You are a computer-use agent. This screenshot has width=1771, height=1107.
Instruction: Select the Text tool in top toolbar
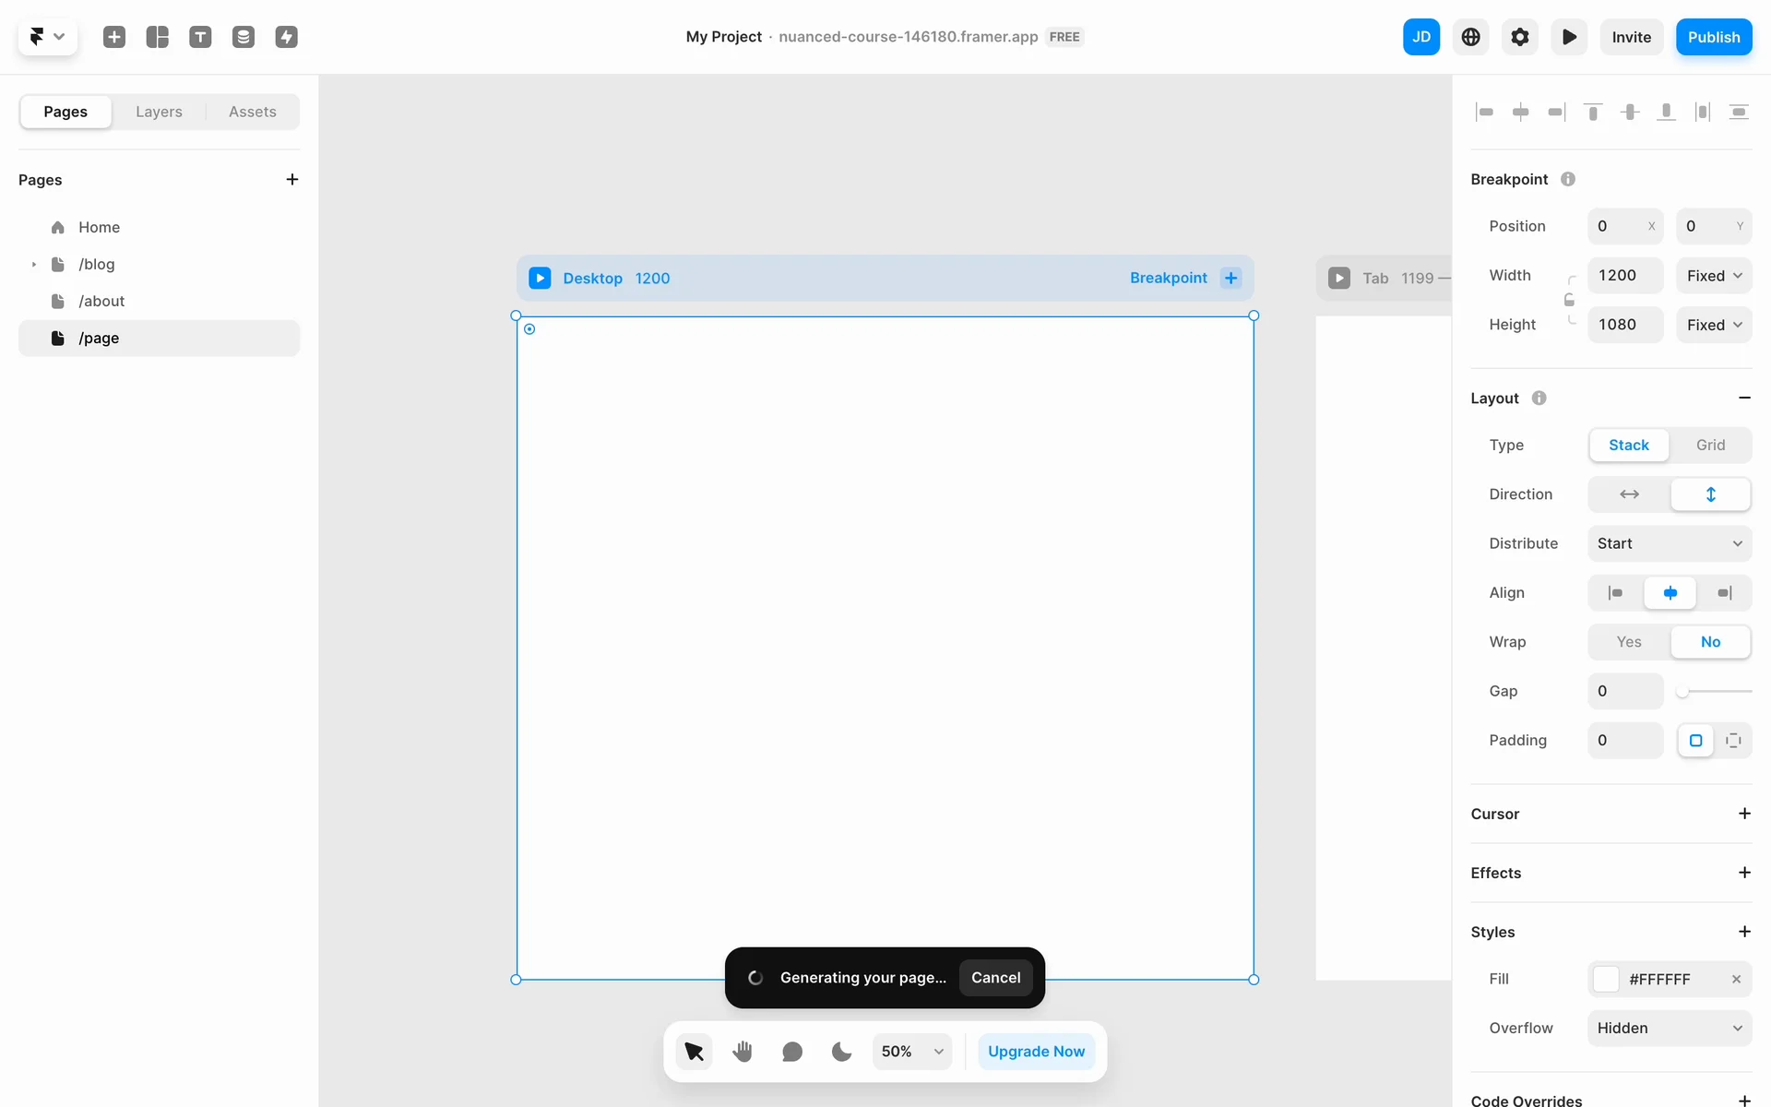pyautogui.click(x=200, y=37)
